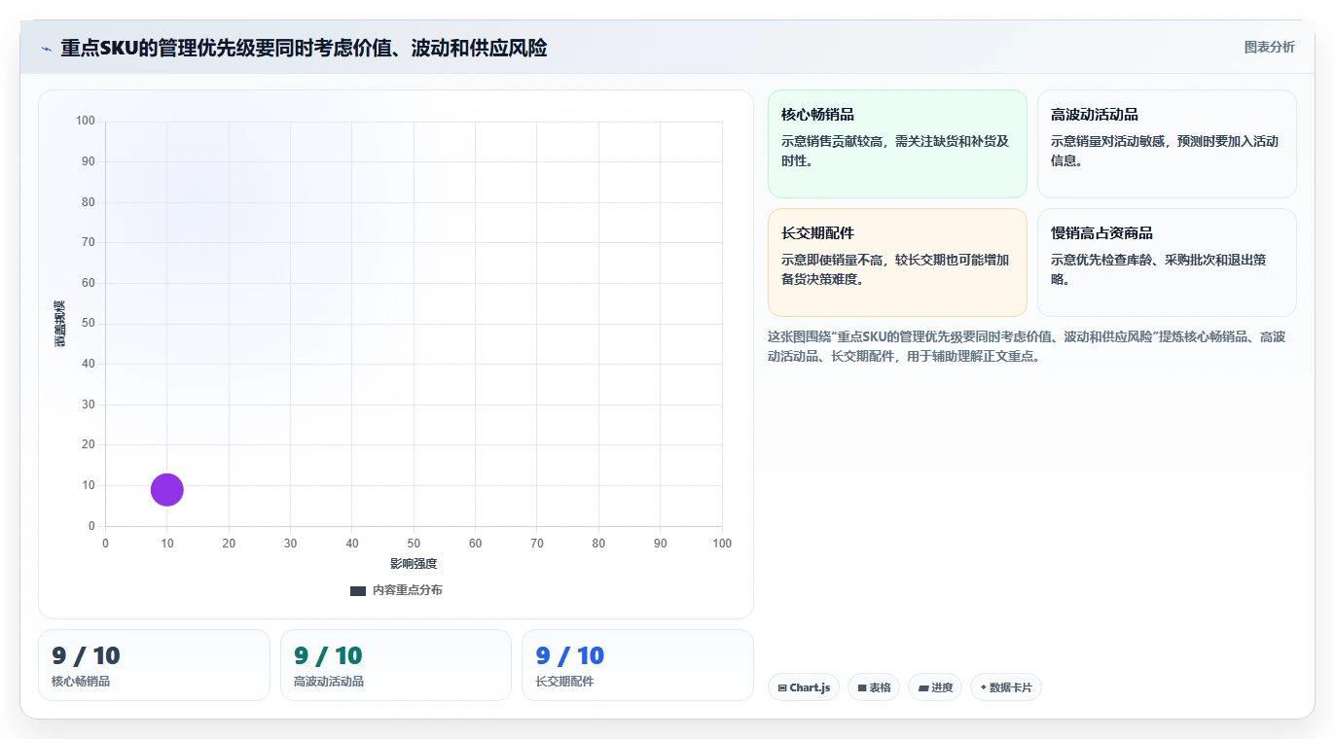
Task: Click the 图表分析 label in header
Action: point(1270,47)
